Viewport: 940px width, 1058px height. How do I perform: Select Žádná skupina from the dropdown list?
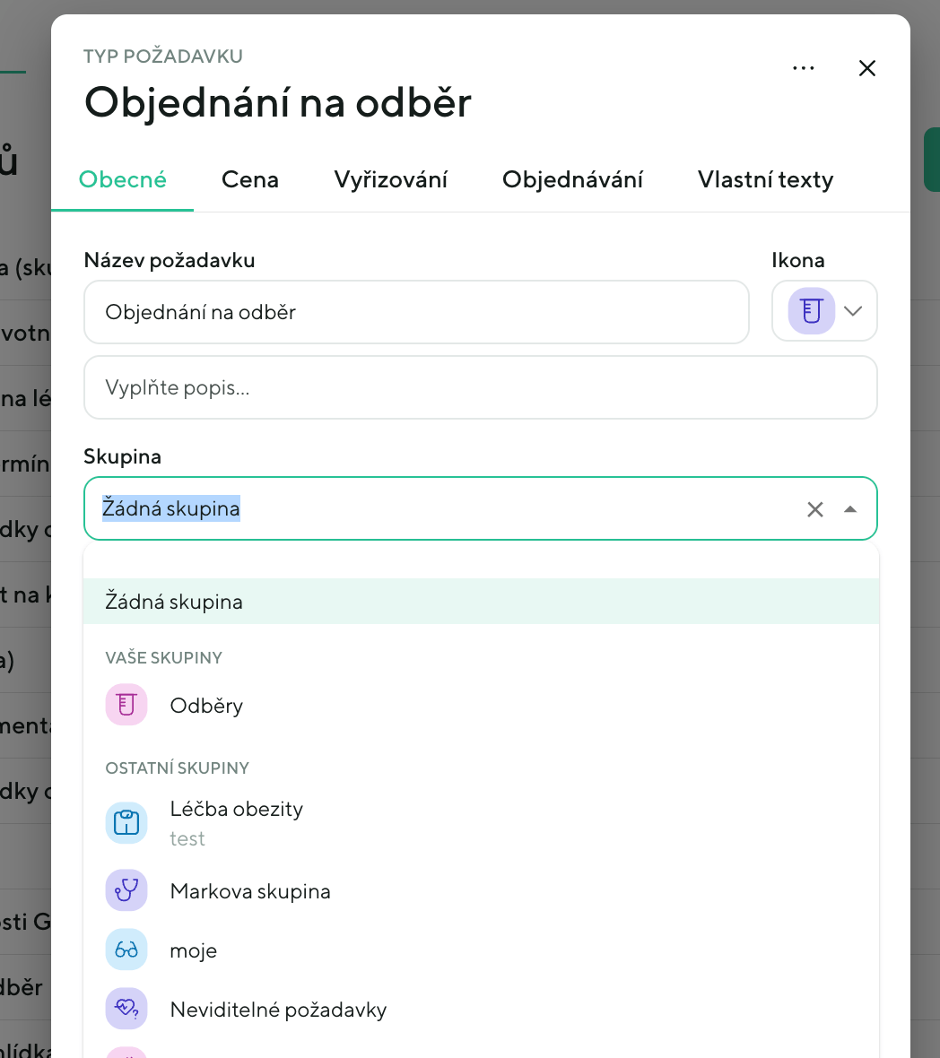(175, 601)
